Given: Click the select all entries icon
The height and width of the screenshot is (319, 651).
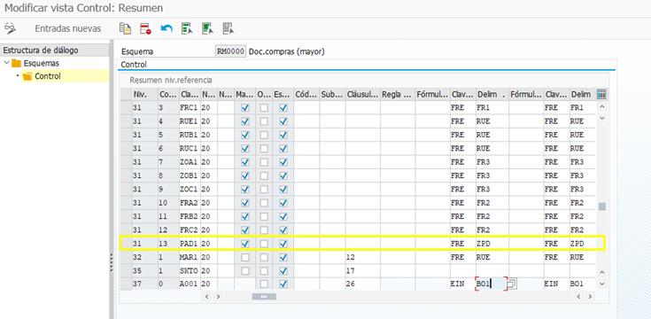Looking at the screenshot, I should (187, 28).
